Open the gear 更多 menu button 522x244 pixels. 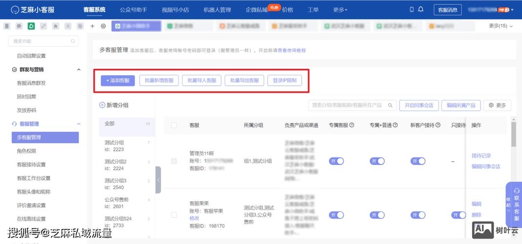click(x=497, y=105)
